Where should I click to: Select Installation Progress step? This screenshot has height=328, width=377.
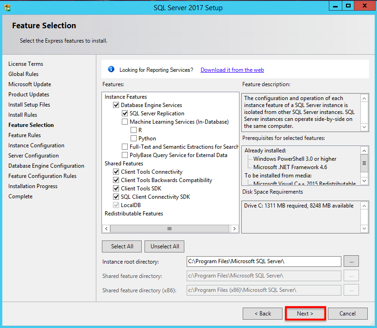click(x=33, y=186)
